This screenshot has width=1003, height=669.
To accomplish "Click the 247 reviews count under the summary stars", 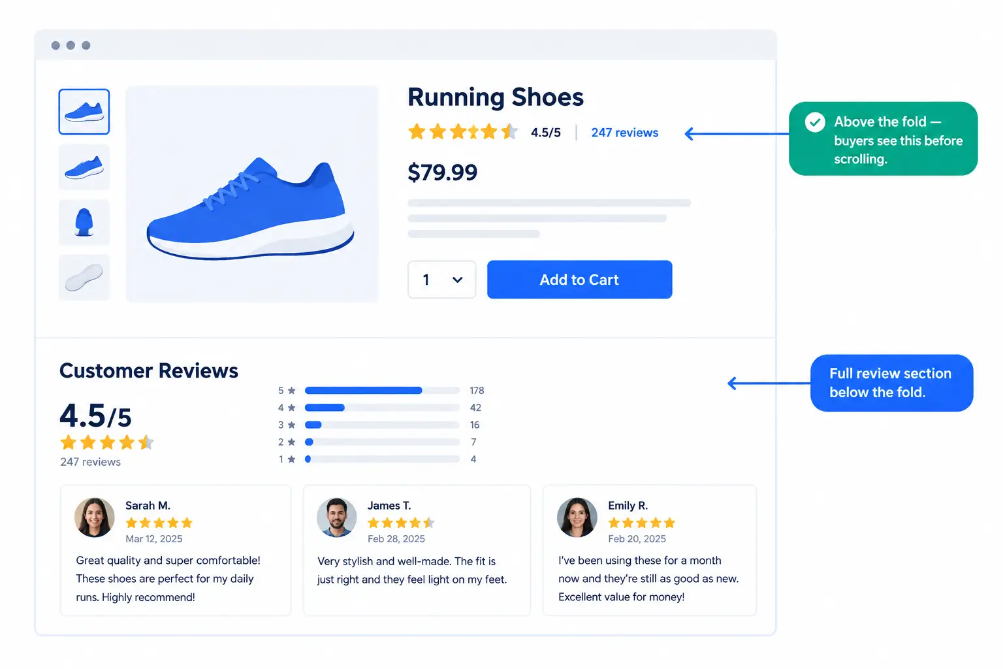I will pyautogui.click(x=91, y=462).
